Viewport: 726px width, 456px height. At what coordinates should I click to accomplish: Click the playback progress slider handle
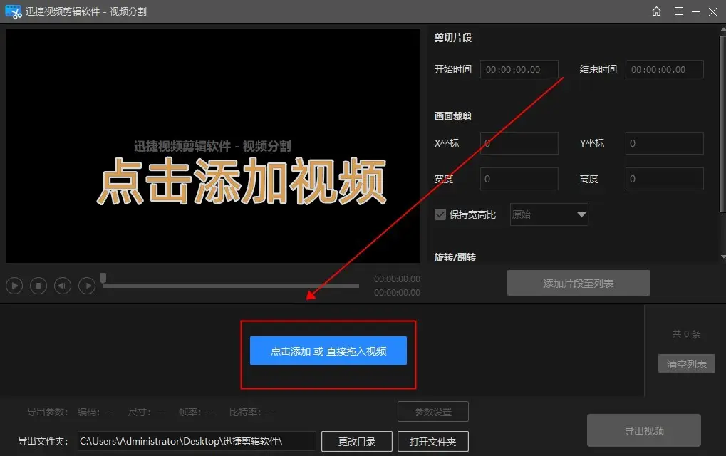pos(103,278)
